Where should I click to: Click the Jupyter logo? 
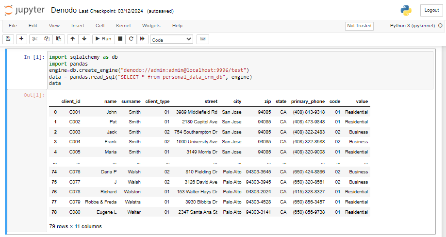[24, 10]
